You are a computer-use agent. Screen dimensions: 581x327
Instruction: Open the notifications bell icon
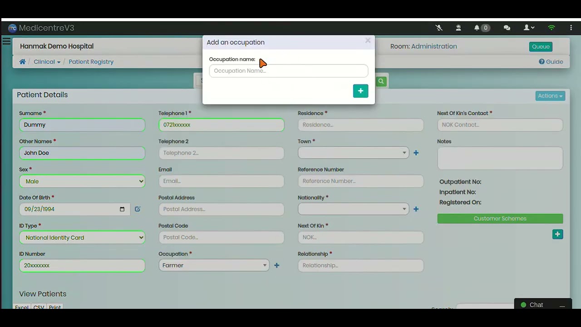(477, 28)
